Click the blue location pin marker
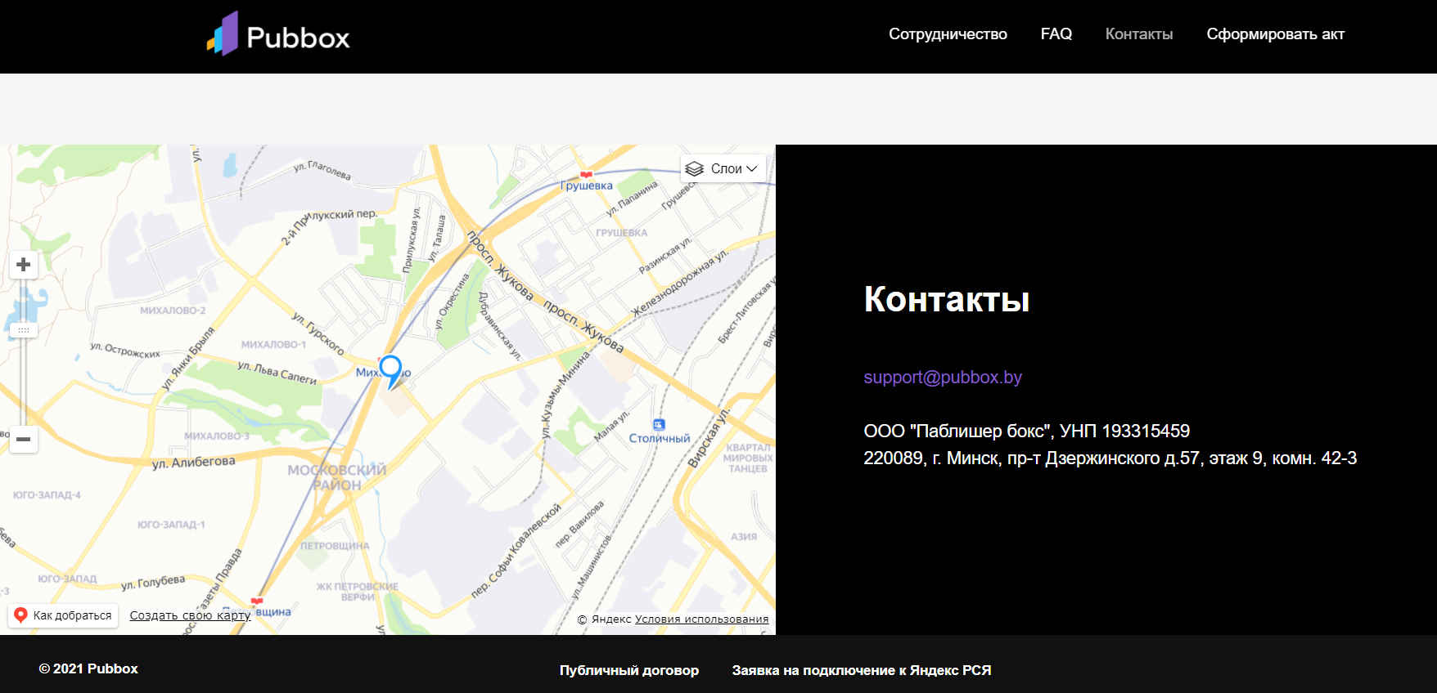This screenshot has height=693, width=1437. [x=391, y=371]
